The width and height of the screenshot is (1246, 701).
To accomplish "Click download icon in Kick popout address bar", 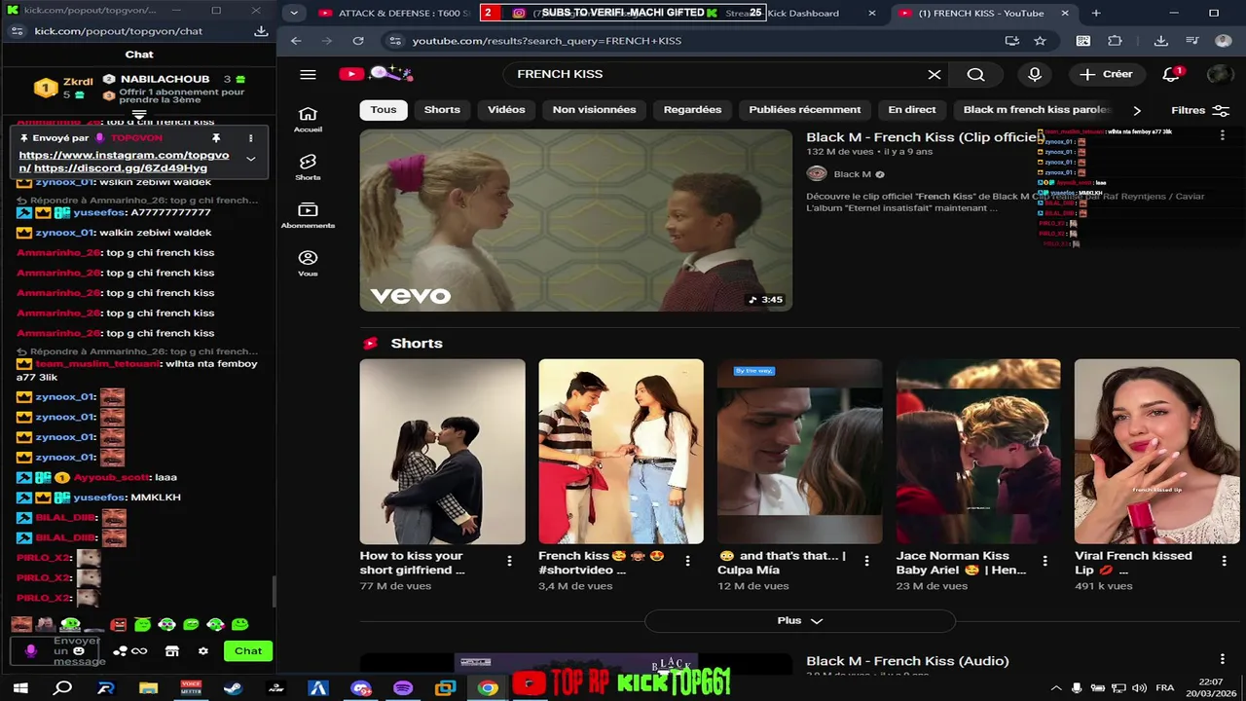I will point(261,31).
